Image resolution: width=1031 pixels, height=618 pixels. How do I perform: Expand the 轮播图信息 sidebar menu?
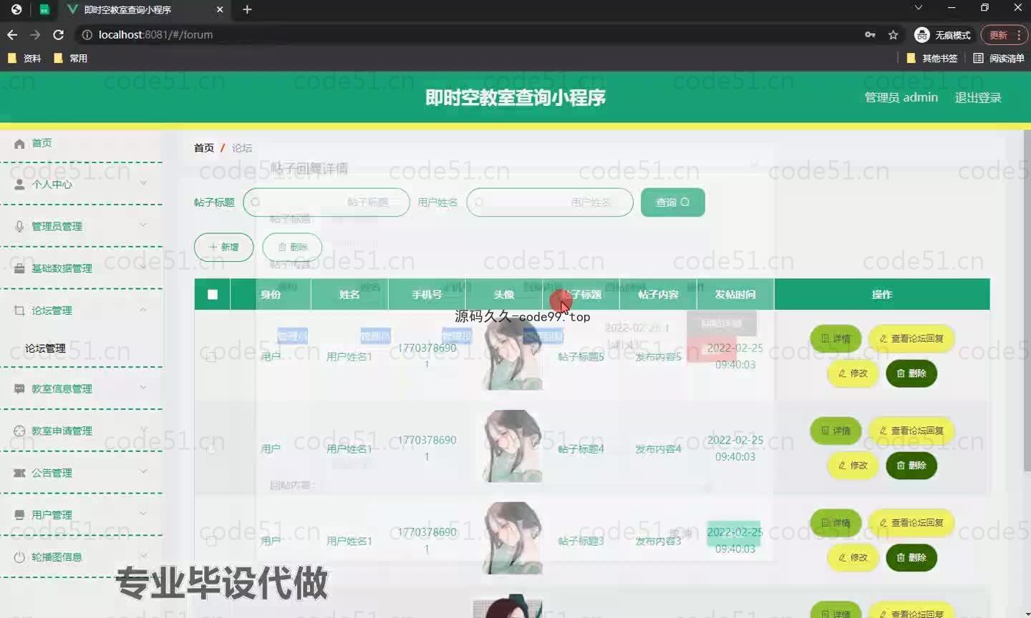[81, 556]
